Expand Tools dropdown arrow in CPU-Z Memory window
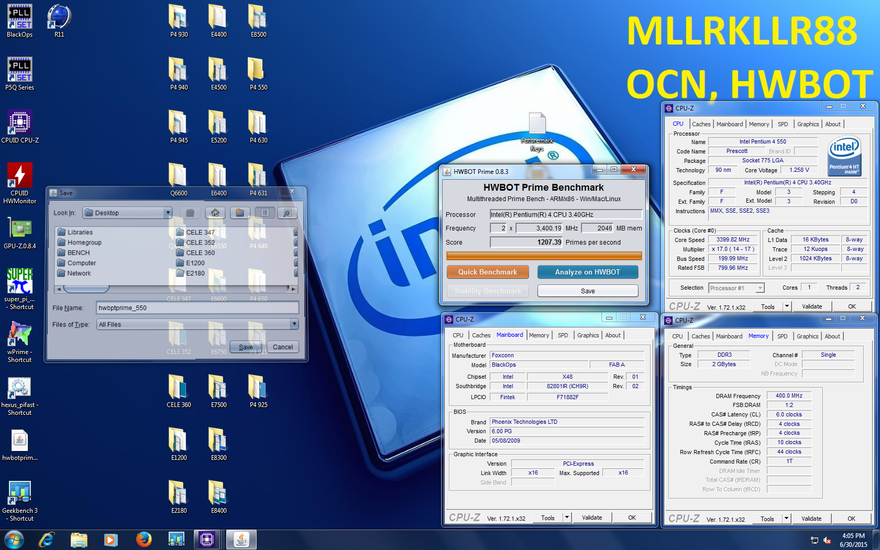Image resolution: width=880 pixels, height=550 pixels. tap(786, 519)
